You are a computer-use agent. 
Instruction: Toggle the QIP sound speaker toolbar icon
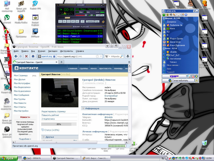coord(171,15)
